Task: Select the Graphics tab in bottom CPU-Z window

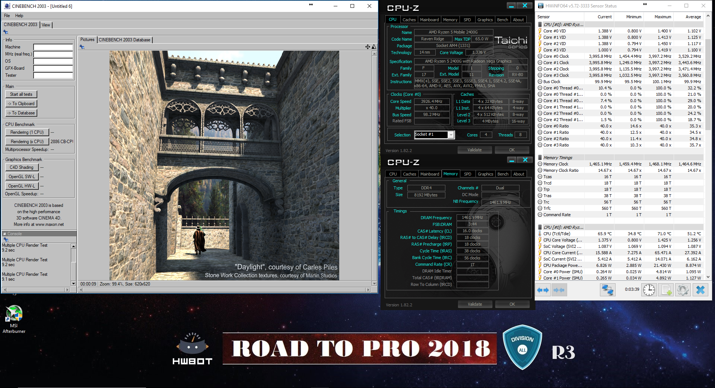Action: [x=486, y=174]
